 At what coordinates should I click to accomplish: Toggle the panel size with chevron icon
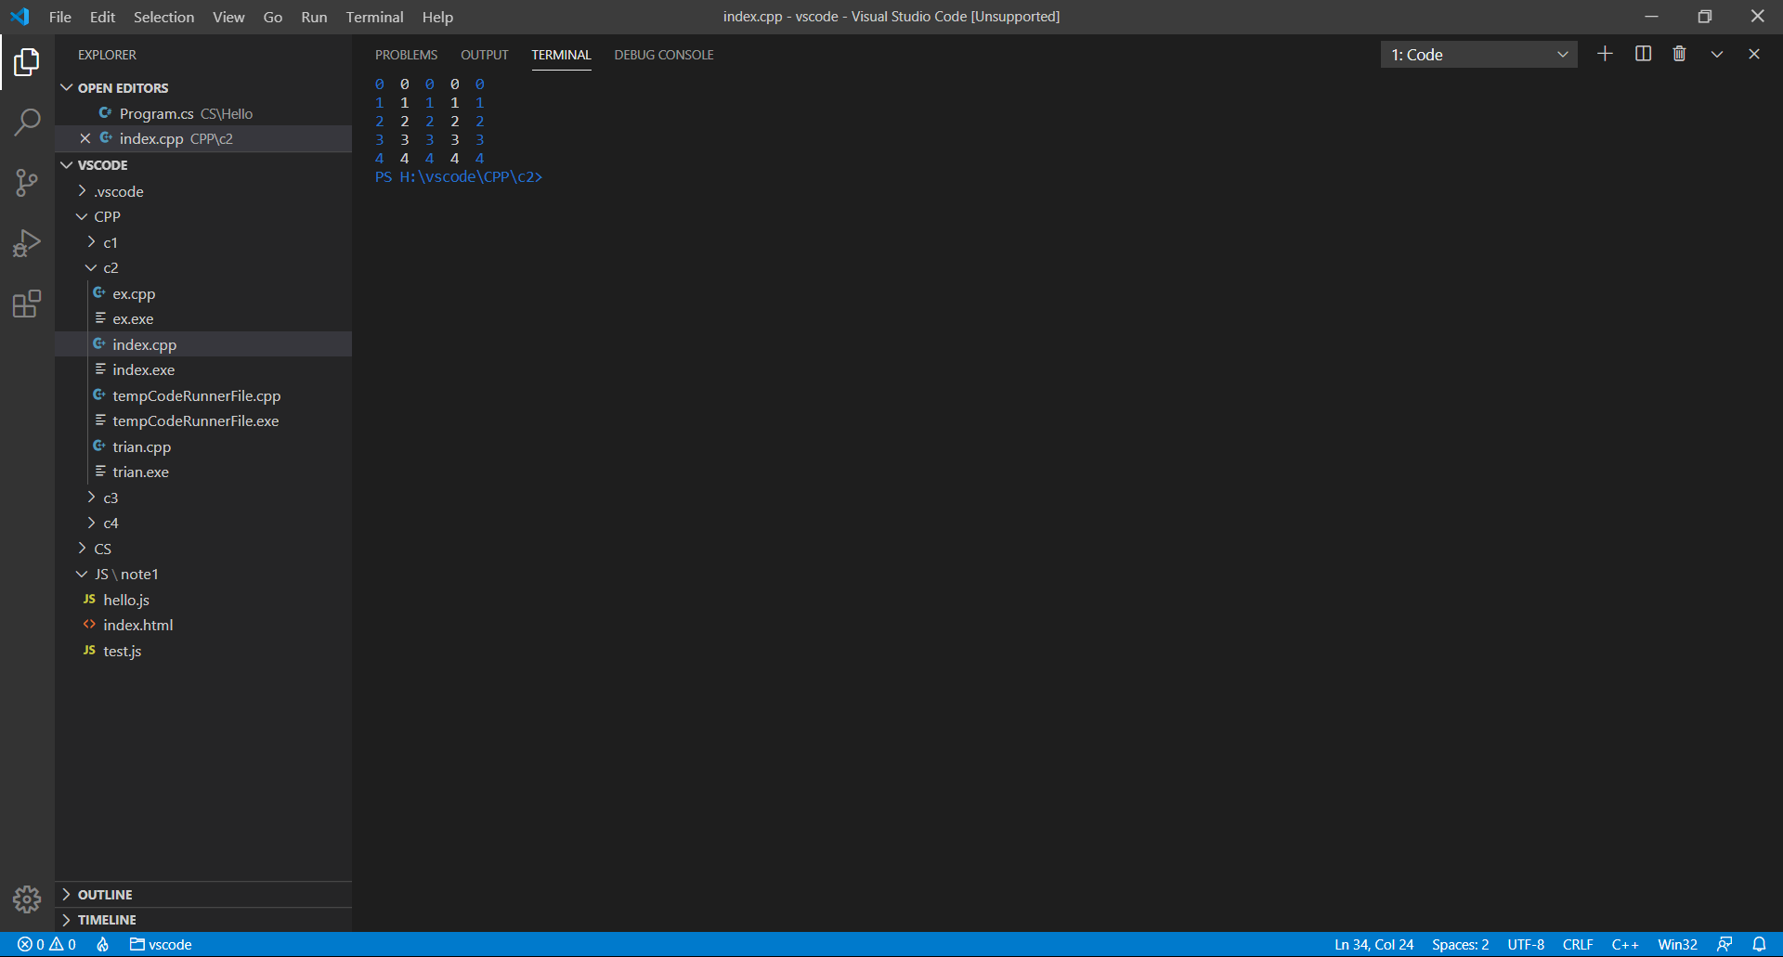point(1717,54)
